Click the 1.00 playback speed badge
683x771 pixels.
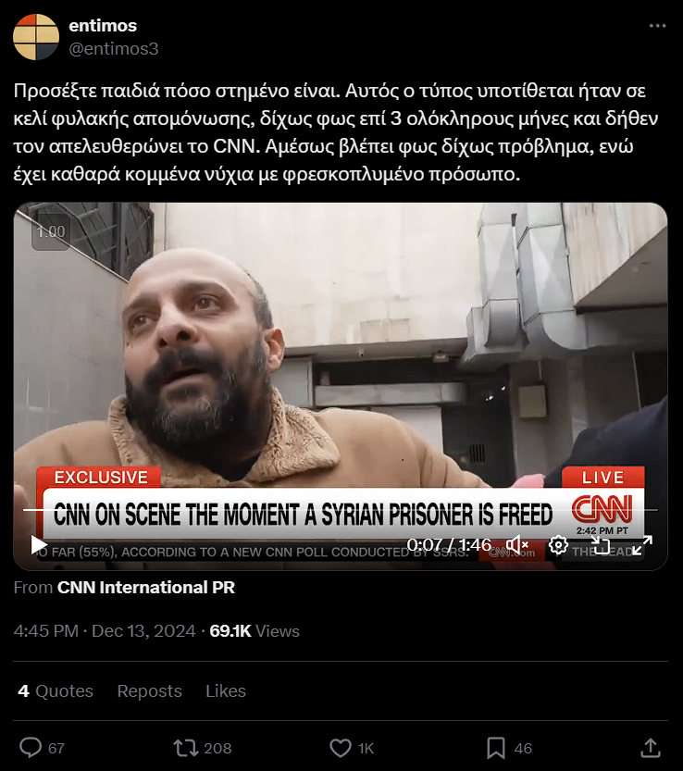(51, 231)
